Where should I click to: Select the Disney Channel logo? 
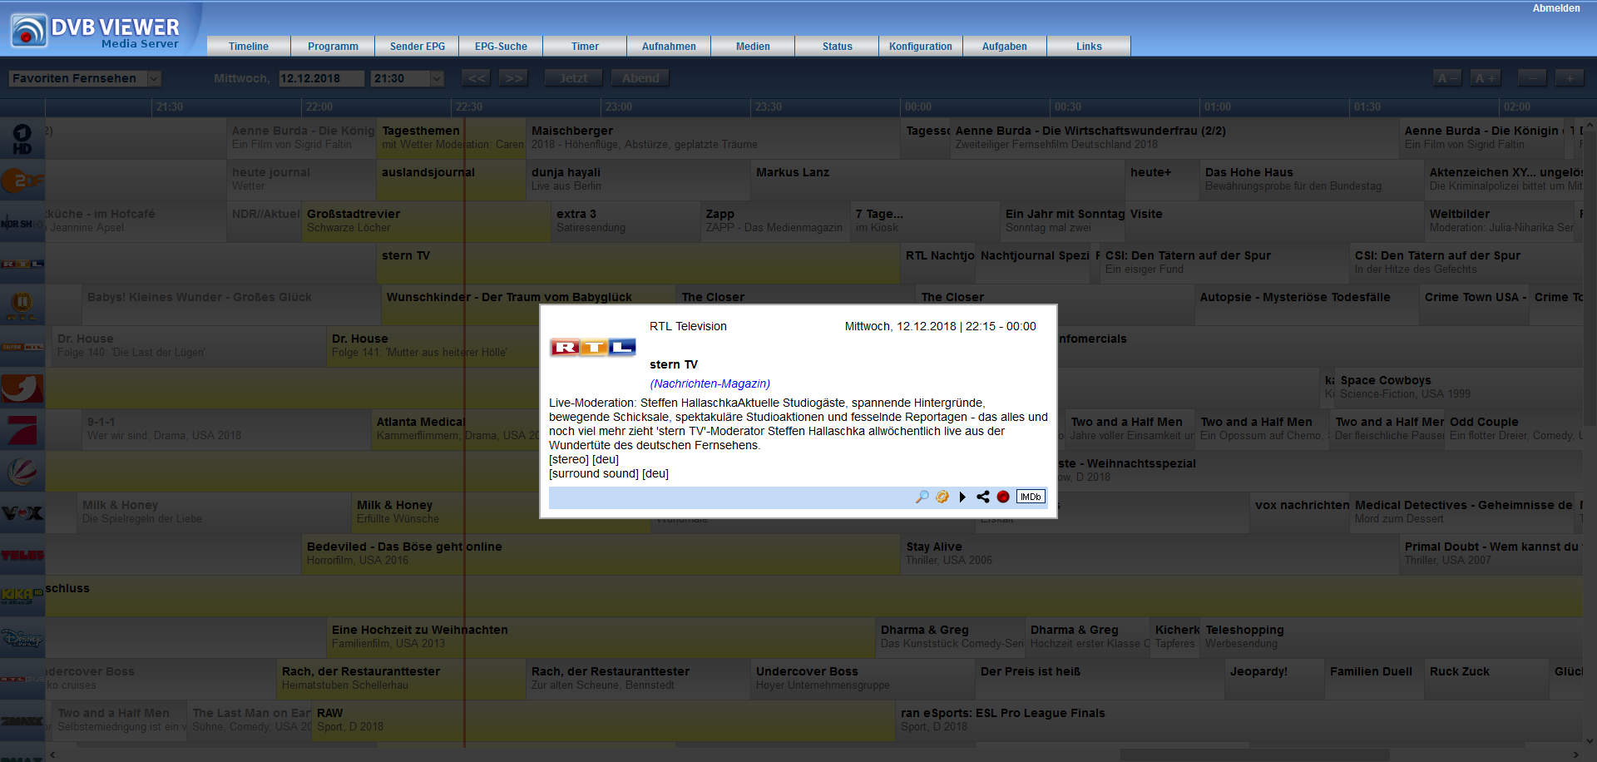tap(22, 638)
